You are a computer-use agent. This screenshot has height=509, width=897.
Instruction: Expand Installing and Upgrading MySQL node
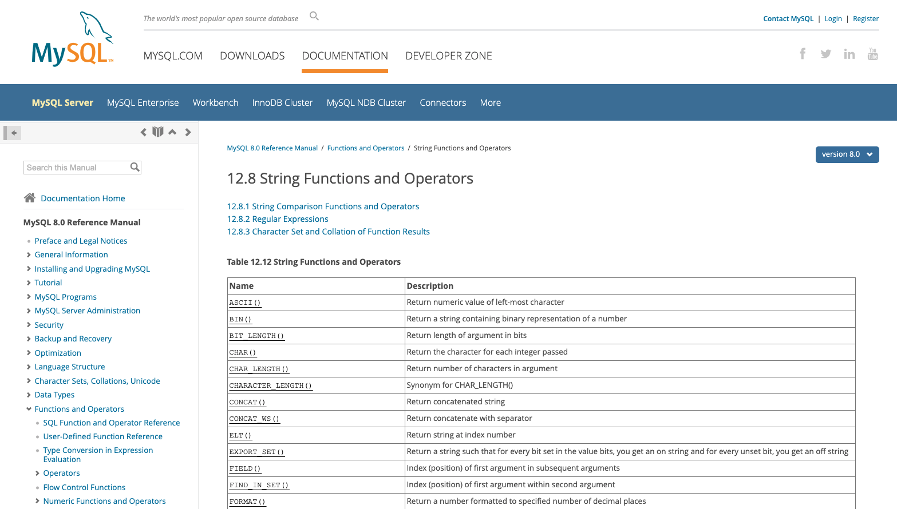click(29, 268)
